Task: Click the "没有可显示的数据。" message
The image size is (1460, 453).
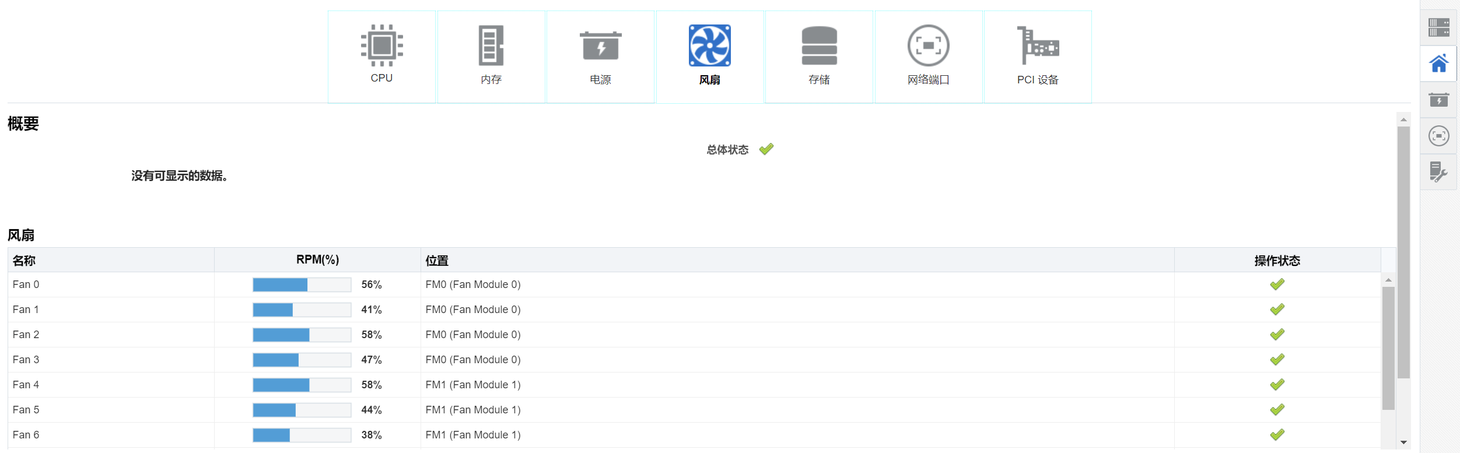Action: [x=179, y=175]
